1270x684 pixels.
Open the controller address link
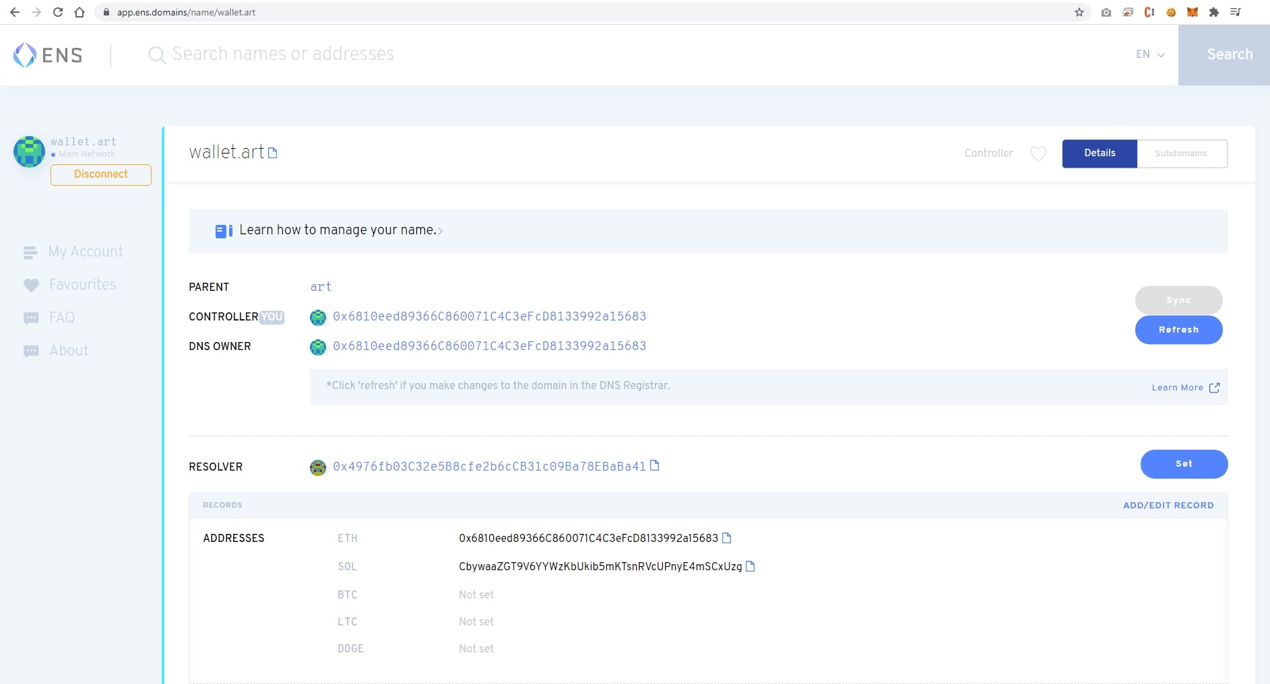489,316
